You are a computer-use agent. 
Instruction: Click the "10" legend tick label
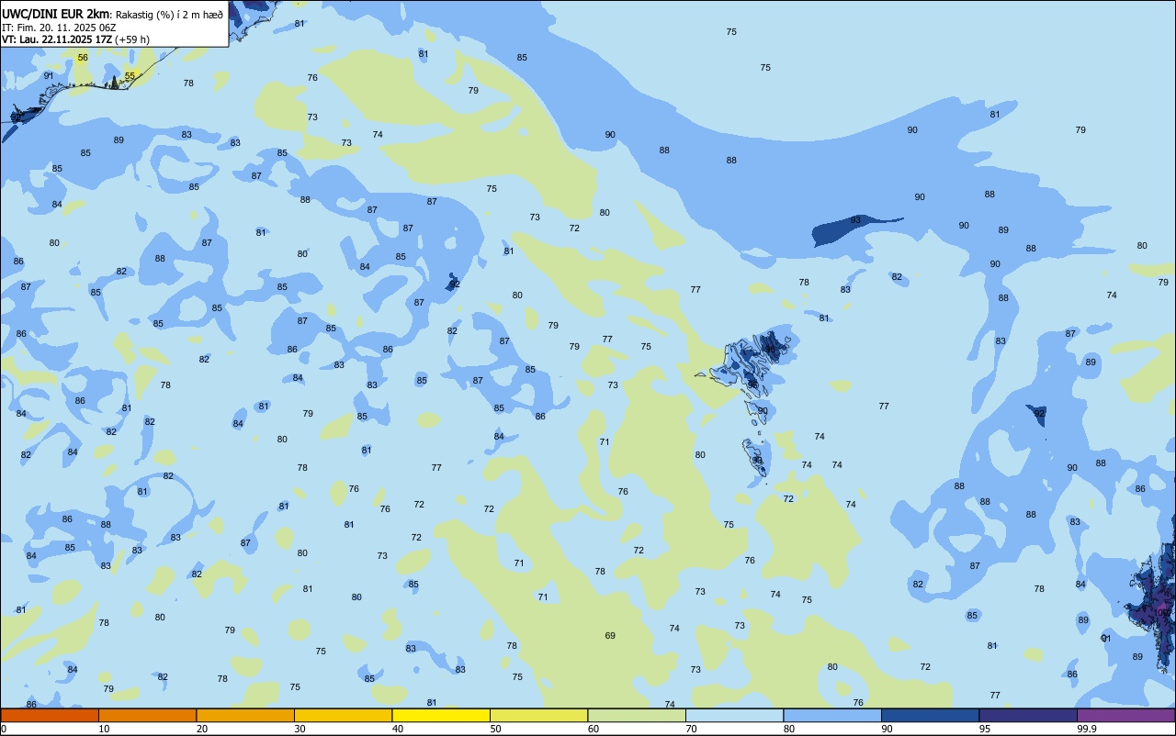(104, 729)
